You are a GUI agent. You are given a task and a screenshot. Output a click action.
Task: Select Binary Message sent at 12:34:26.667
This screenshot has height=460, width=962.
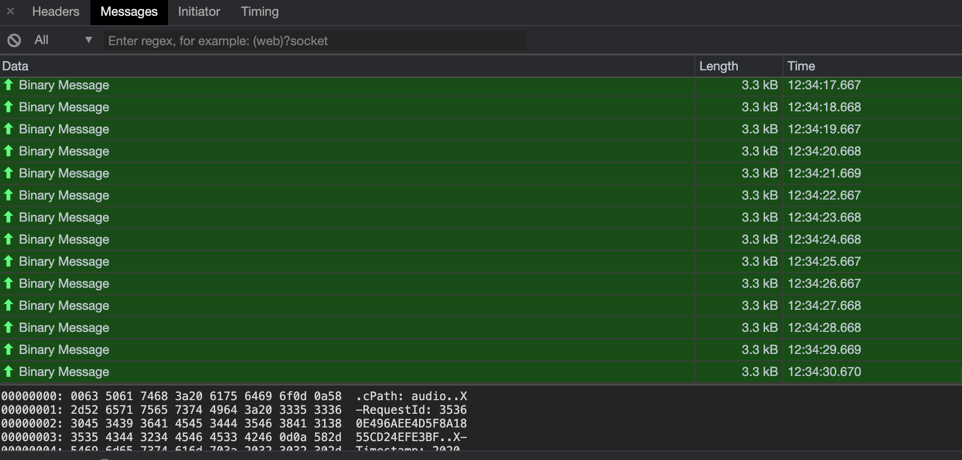click(x=480, y=284)
